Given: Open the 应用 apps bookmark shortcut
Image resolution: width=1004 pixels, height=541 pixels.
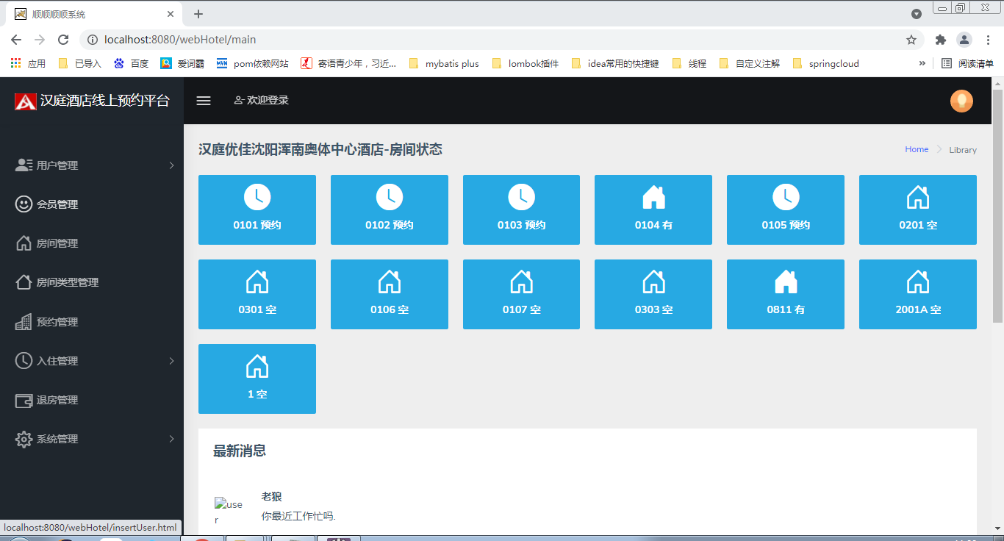Looking at the screenshot, I should tap(28, 63).
